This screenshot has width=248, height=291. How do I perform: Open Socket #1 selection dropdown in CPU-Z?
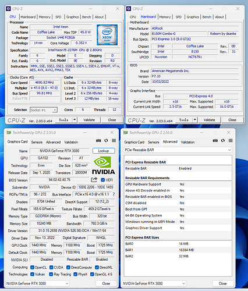tap(44, 110)
